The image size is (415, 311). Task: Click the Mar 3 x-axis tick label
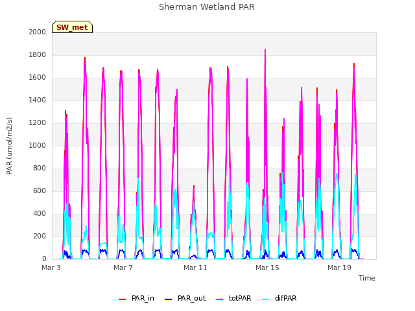point(51,268)
